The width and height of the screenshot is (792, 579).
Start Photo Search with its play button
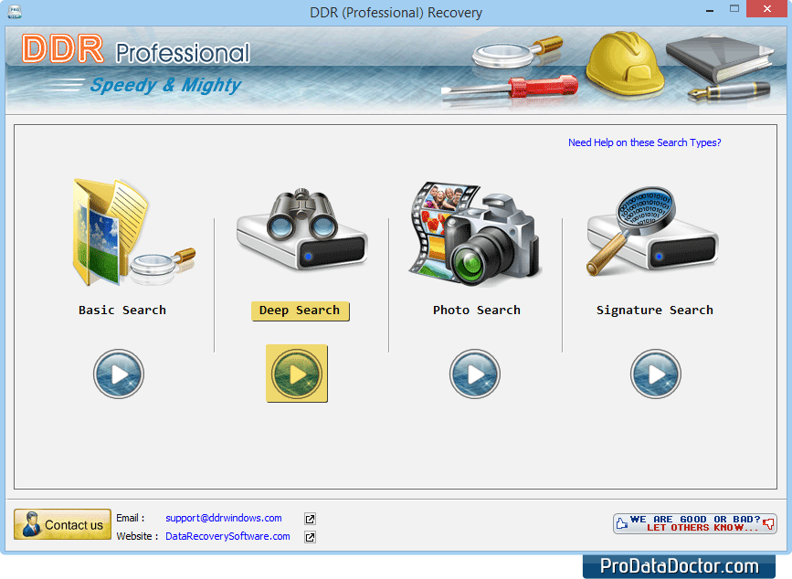[x=475, y=374]
